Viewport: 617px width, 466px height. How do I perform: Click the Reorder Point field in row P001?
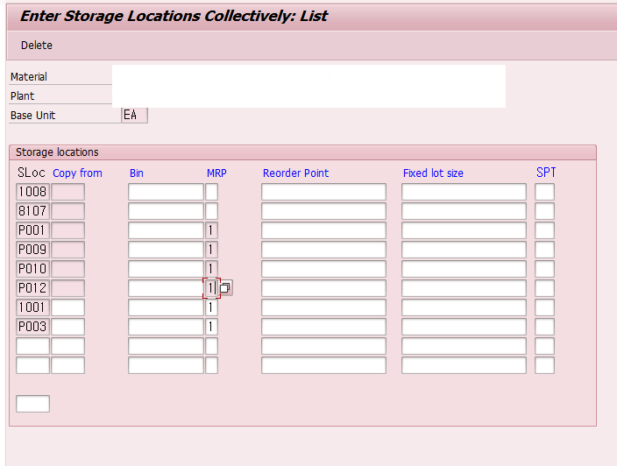tap(324, 230)
